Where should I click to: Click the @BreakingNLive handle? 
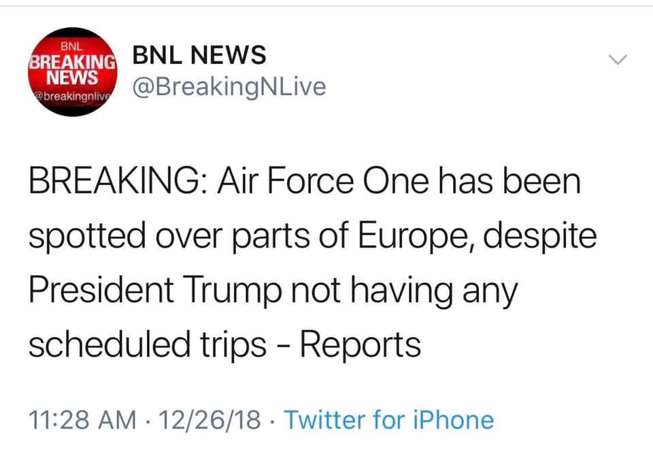click(x=229, y=87)
